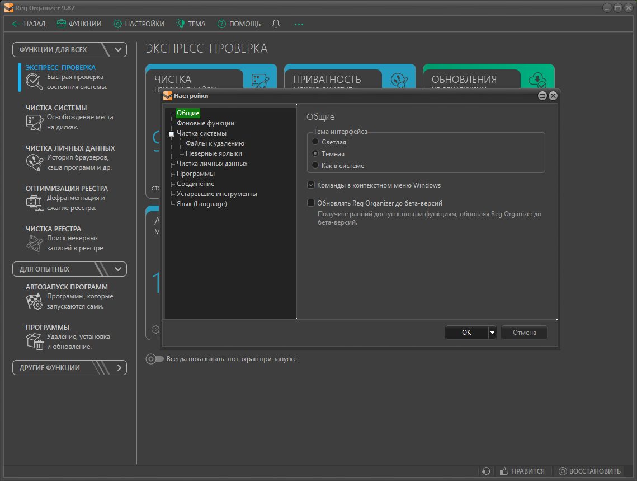Open the dropdown arrow next to OK
The width and height of the screenshot is (637, 481).
click(x=492, y=333)
